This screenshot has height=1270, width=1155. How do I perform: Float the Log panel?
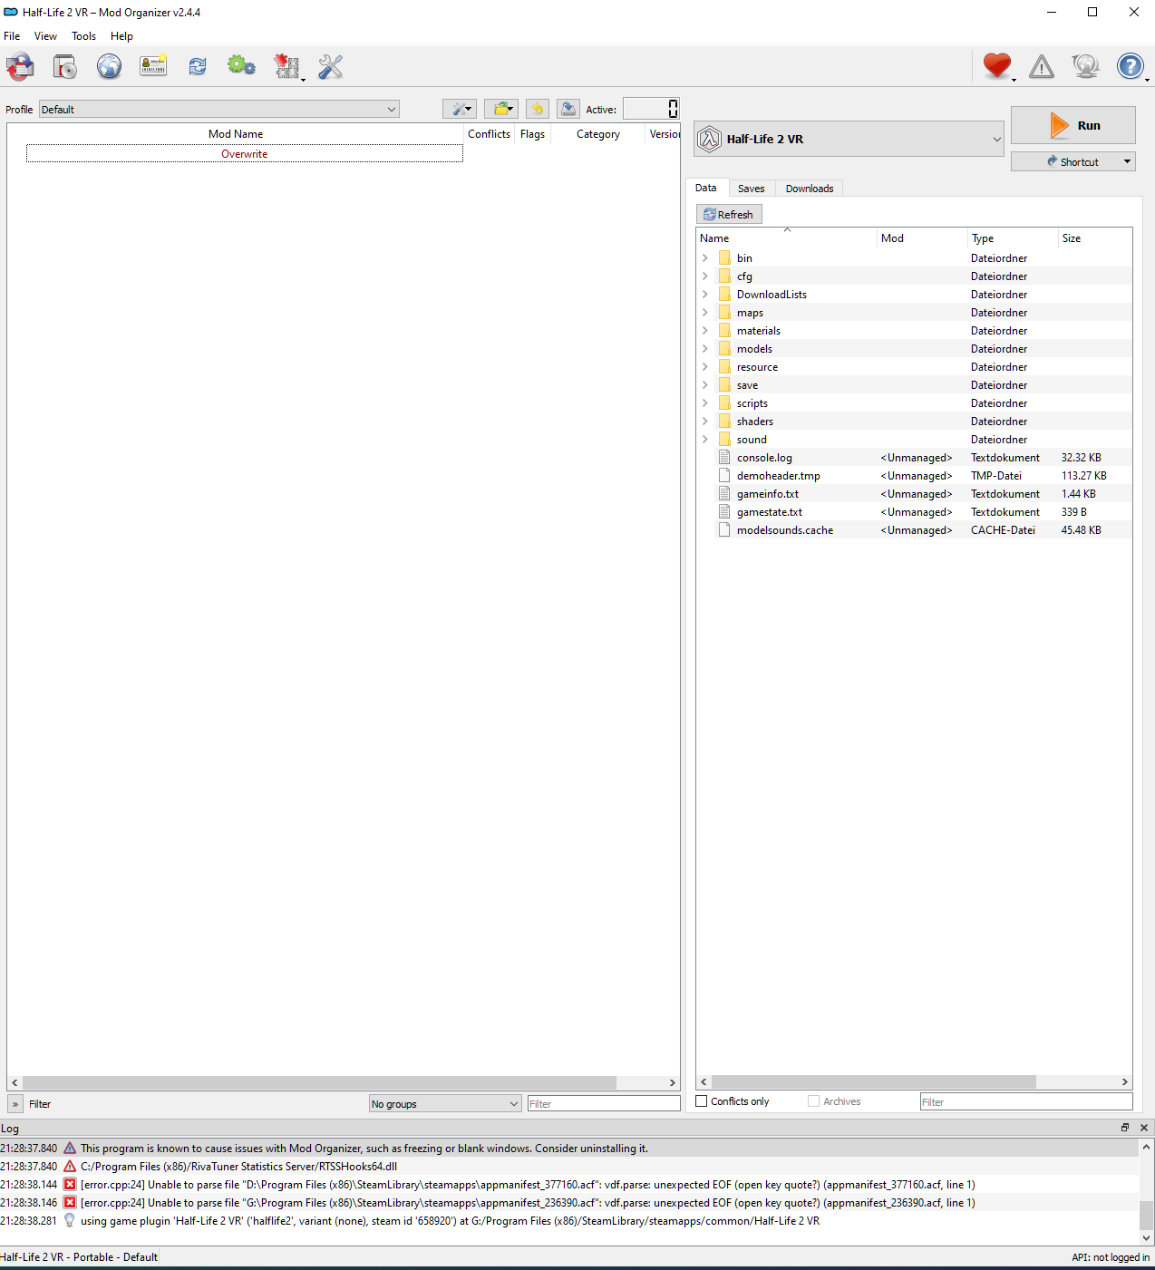(1125, 1128)
